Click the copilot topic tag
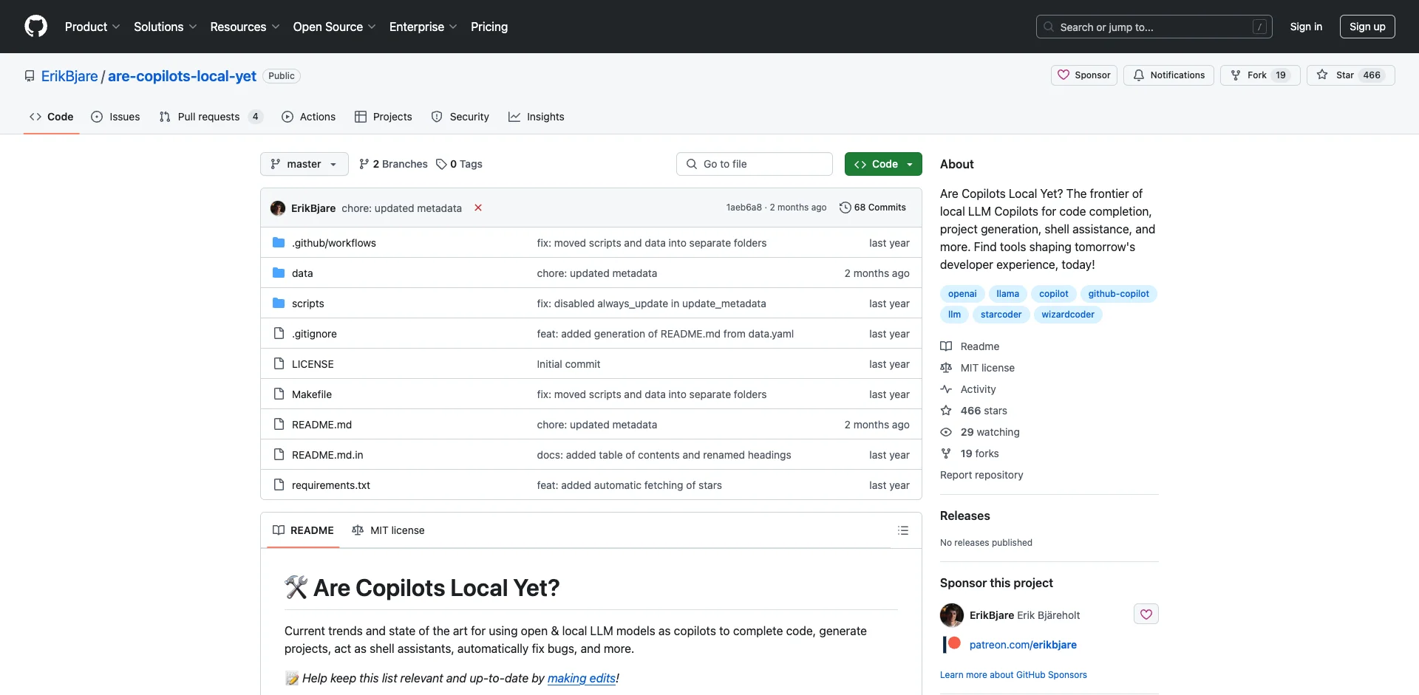Screen dimensions: 1419x695 (1053, 294)
